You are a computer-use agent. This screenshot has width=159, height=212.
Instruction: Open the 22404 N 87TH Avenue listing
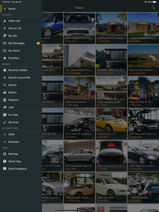tap(112, 28)
